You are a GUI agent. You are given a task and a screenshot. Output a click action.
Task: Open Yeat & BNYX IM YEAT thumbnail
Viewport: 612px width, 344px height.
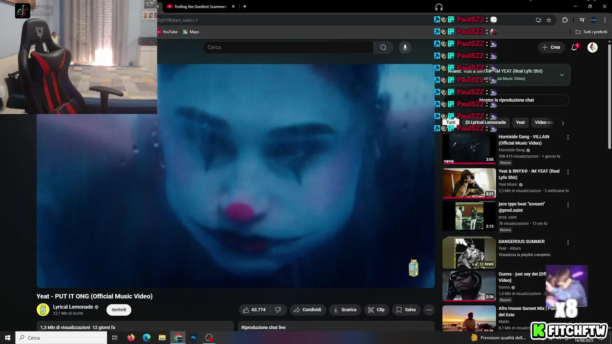click(469, 183)
